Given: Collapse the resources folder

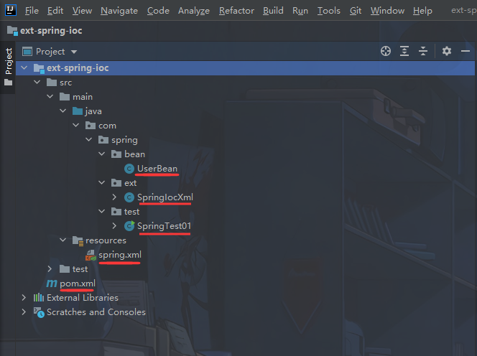Looking at the screenshot, I should tap(62, 240).
